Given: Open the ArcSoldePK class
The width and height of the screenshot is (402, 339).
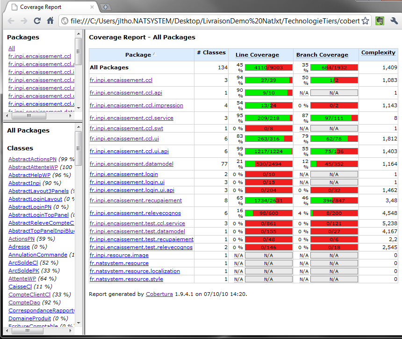Looking at the screenshot, I should point(24,271).
